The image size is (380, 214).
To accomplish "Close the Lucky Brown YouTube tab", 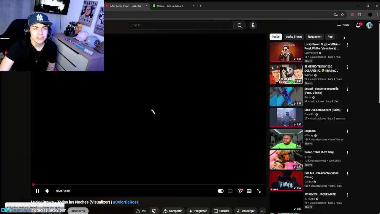I will [146, 6].
